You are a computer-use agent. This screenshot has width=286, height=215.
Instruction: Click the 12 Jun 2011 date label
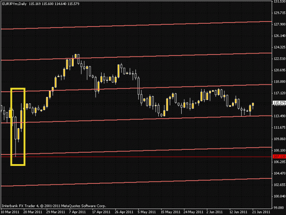(238, 212)
